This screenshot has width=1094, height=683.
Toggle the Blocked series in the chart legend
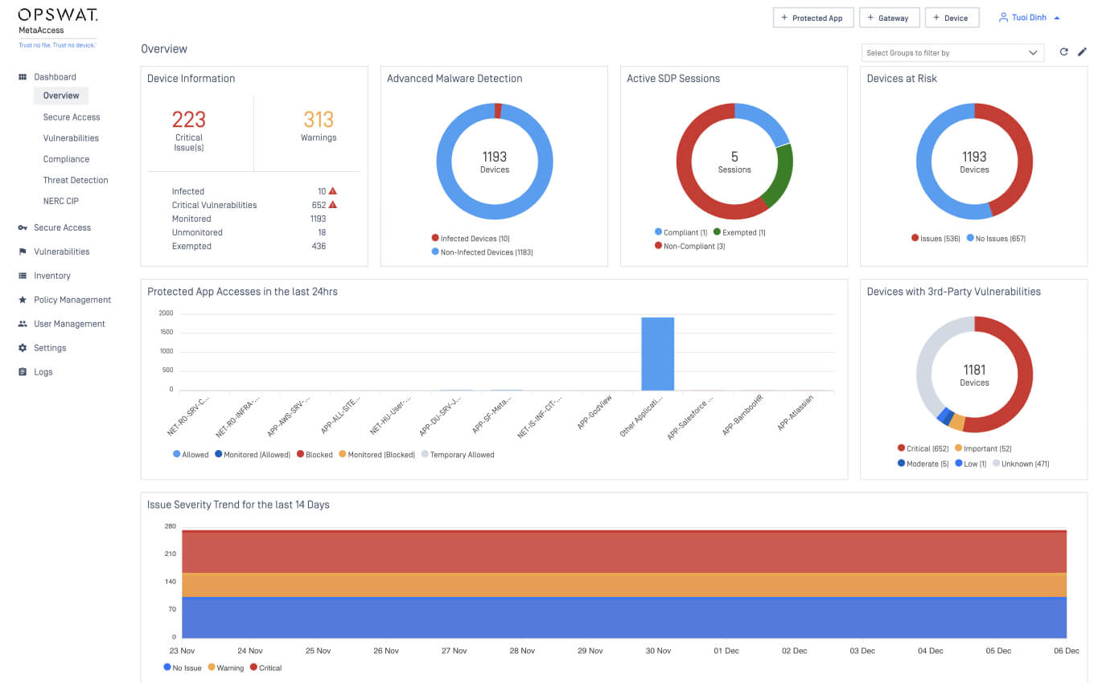pos(314,455)
